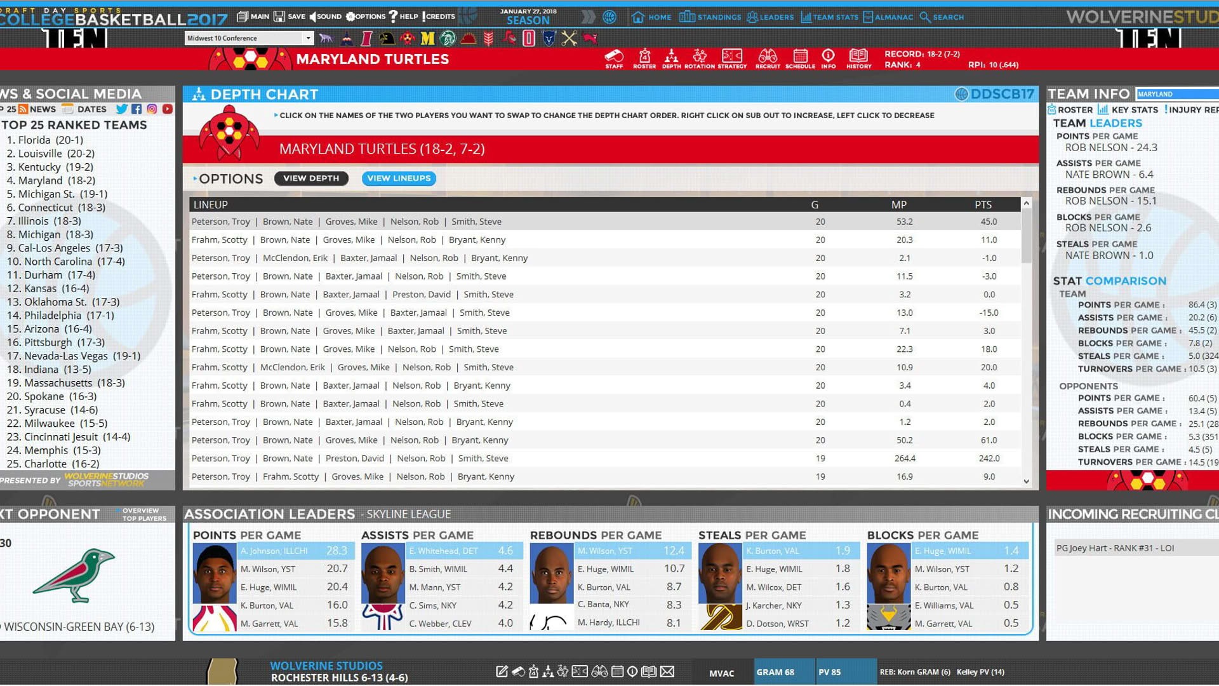The height and width of the screenshot is (686, 1219).
Task: Click the lineup list scroll down arrow
Action: click(x=1026, y=481)
